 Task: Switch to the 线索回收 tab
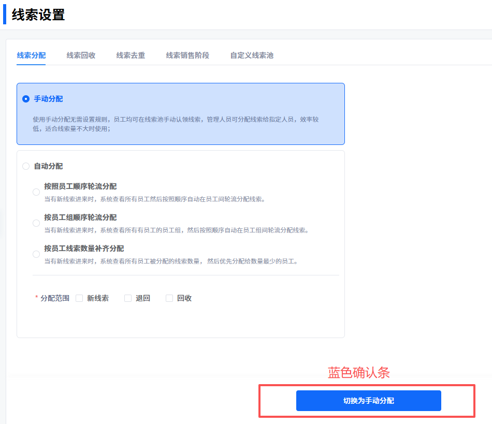[x=81, y=55]
